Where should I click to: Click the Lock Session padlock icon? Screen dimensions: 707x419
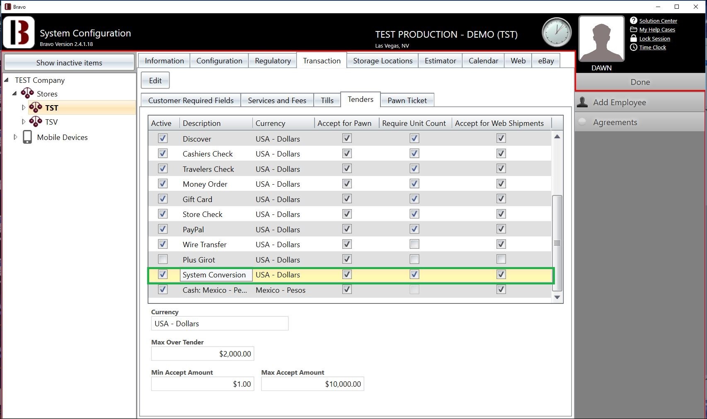pos(633,38)
